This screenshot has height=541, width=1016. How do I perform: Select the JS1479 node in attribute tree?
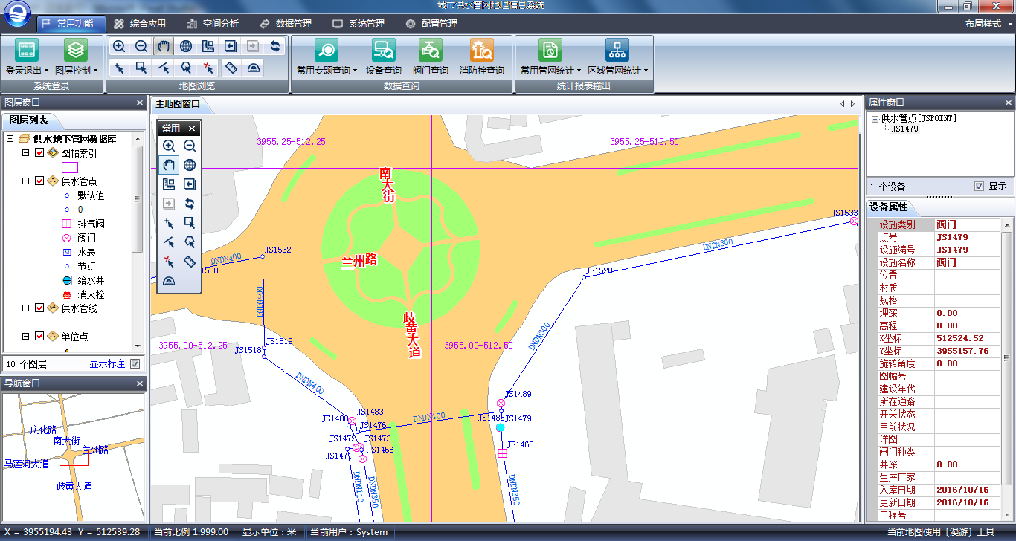pos(904,129)
